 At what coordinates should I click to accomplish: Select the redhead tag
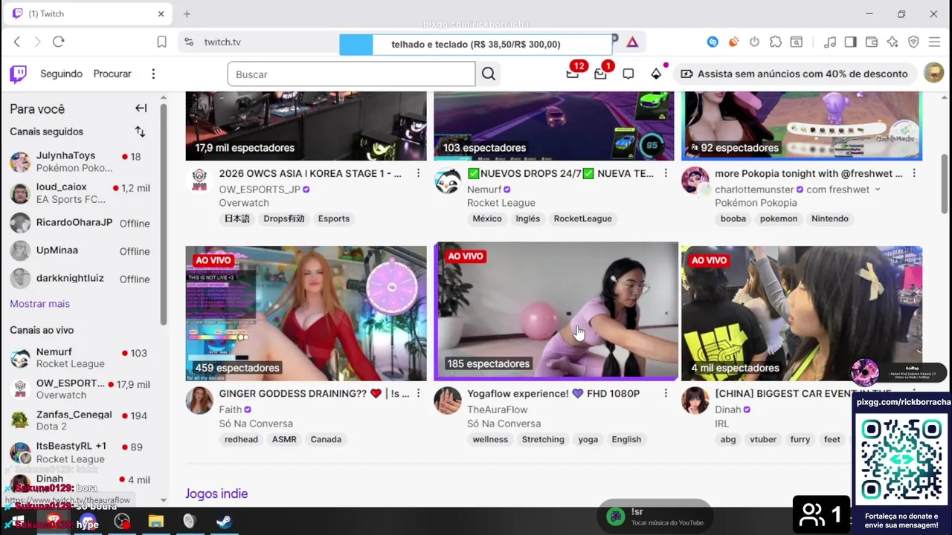point(241,439)
